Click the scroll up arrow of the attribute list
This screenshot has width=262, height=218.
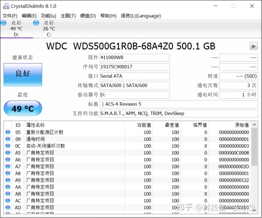(x=254, y=125)
